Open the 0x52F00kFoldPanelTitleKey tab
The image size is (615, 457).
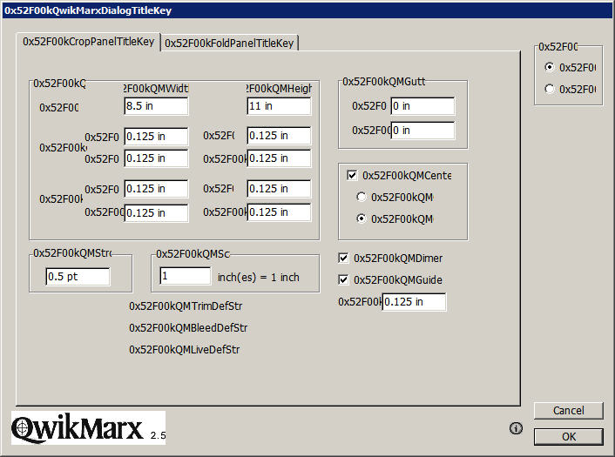[x=229, y=44]
